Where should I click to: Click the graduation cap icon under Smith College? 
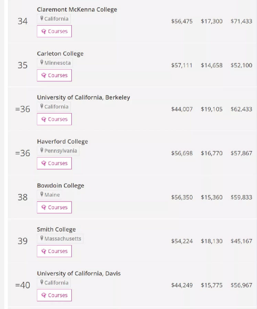44,251
